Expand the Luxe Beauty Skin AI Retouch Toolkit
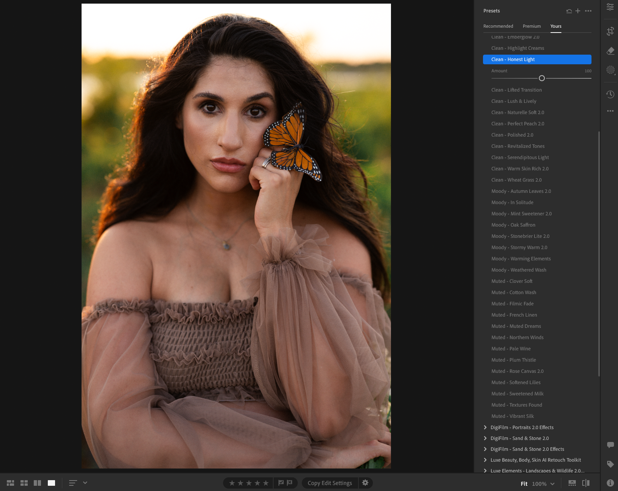The height and width of the screenshot is (491, 618). click(x=535, y=460)
